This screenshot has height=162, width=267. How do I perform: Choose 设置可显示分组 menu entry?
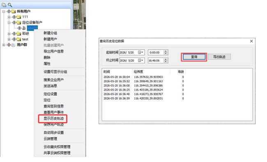(x=55, y=72)
